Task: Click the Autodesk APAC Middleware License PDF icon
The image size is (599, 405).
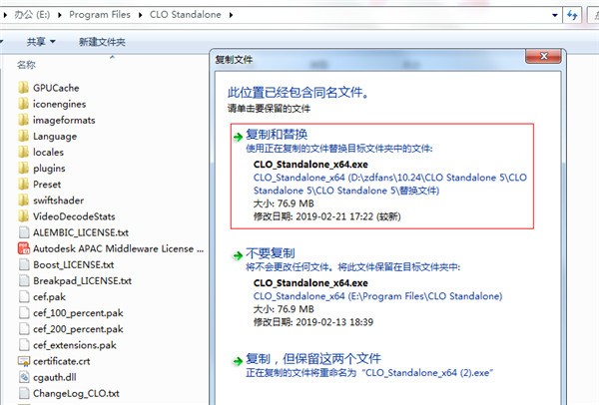Action: coord(24,248)
